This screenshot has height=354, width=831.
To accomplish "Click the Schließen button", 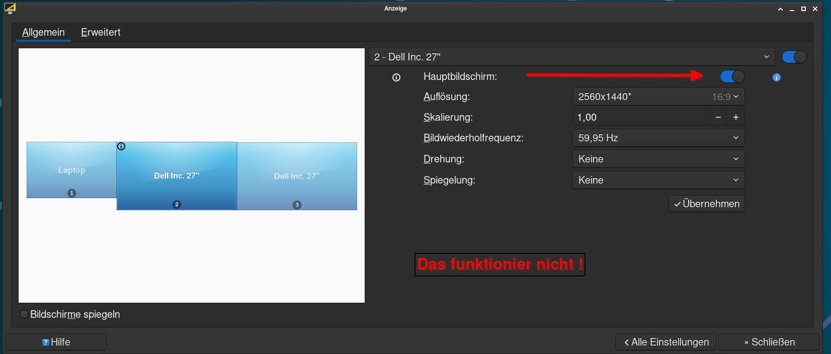I will click(x=769, y=342).
